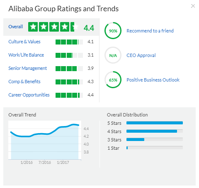This screenshot has width=199, height=188.
Task: Open the Comp & Benefits link
Action: pos(24,82)
